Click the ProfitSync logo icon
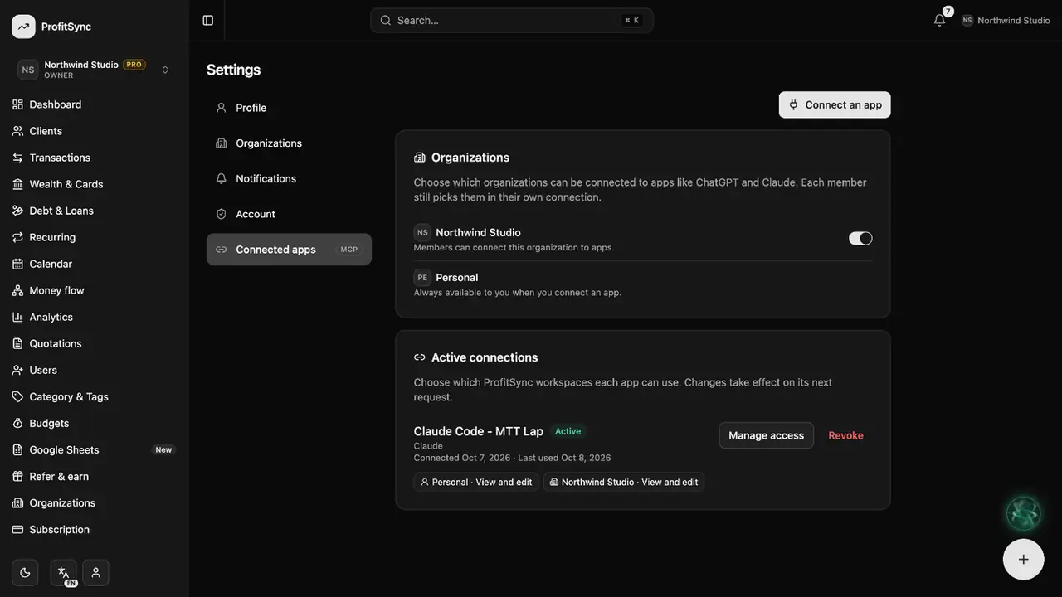Image resolution: width=1062 pixels, height=597 pixels. coord(23,27)
